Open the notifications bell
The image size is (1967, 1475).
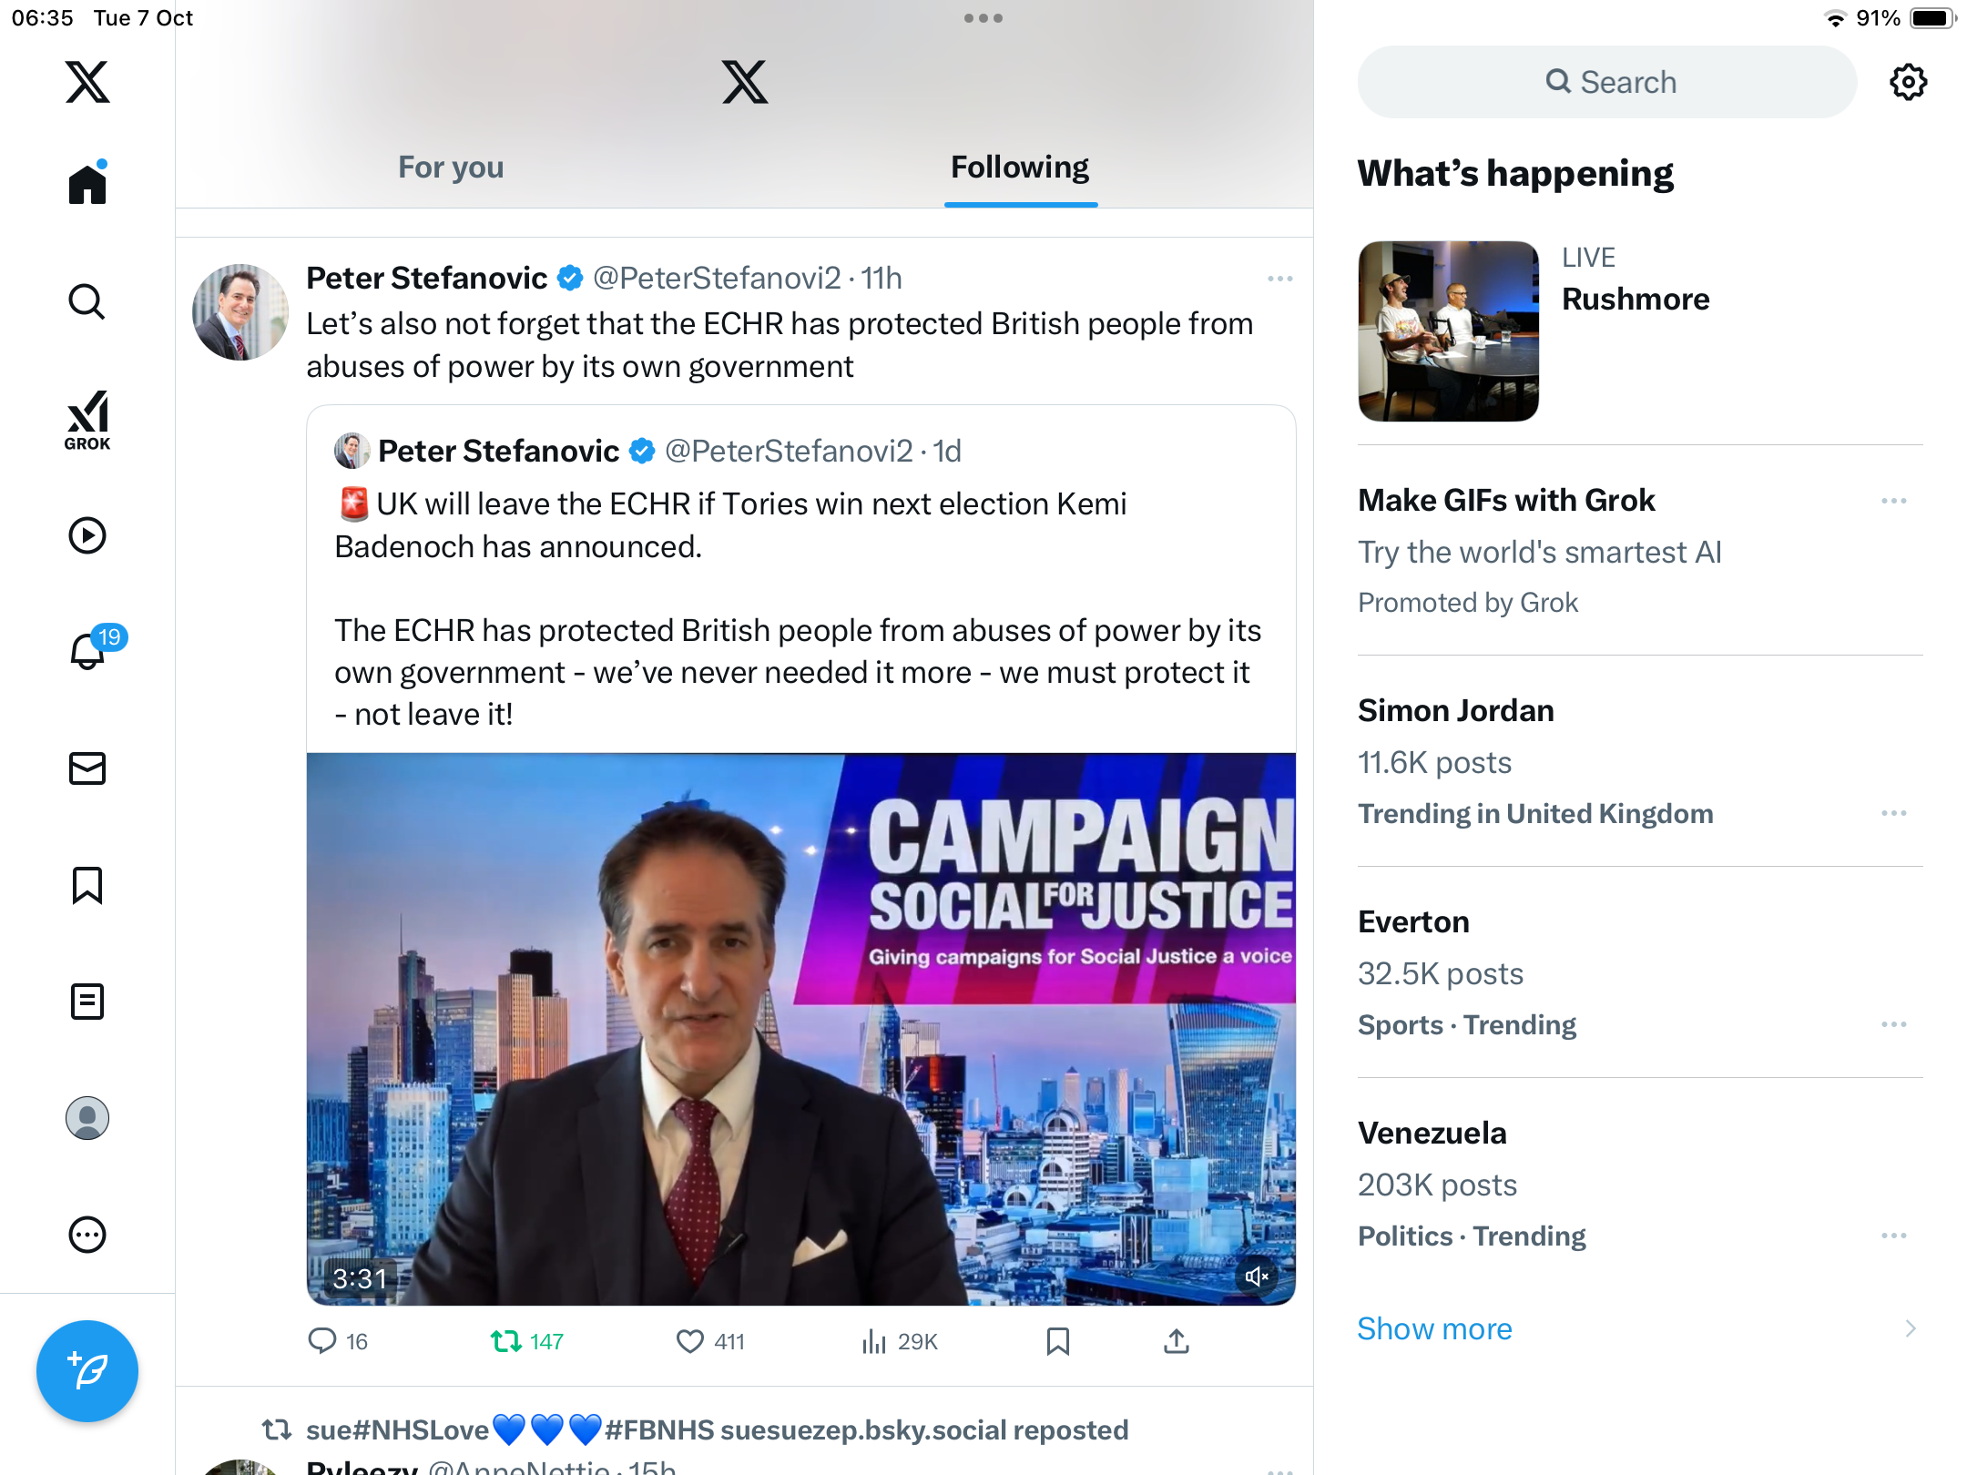(87, 651)
